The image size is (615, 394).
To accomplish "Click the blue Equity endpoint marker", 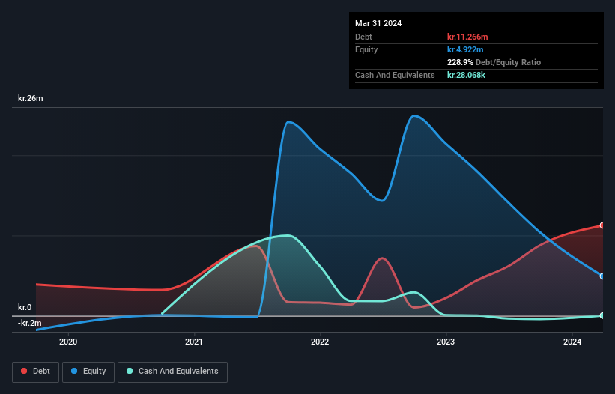I will [602, 276].
